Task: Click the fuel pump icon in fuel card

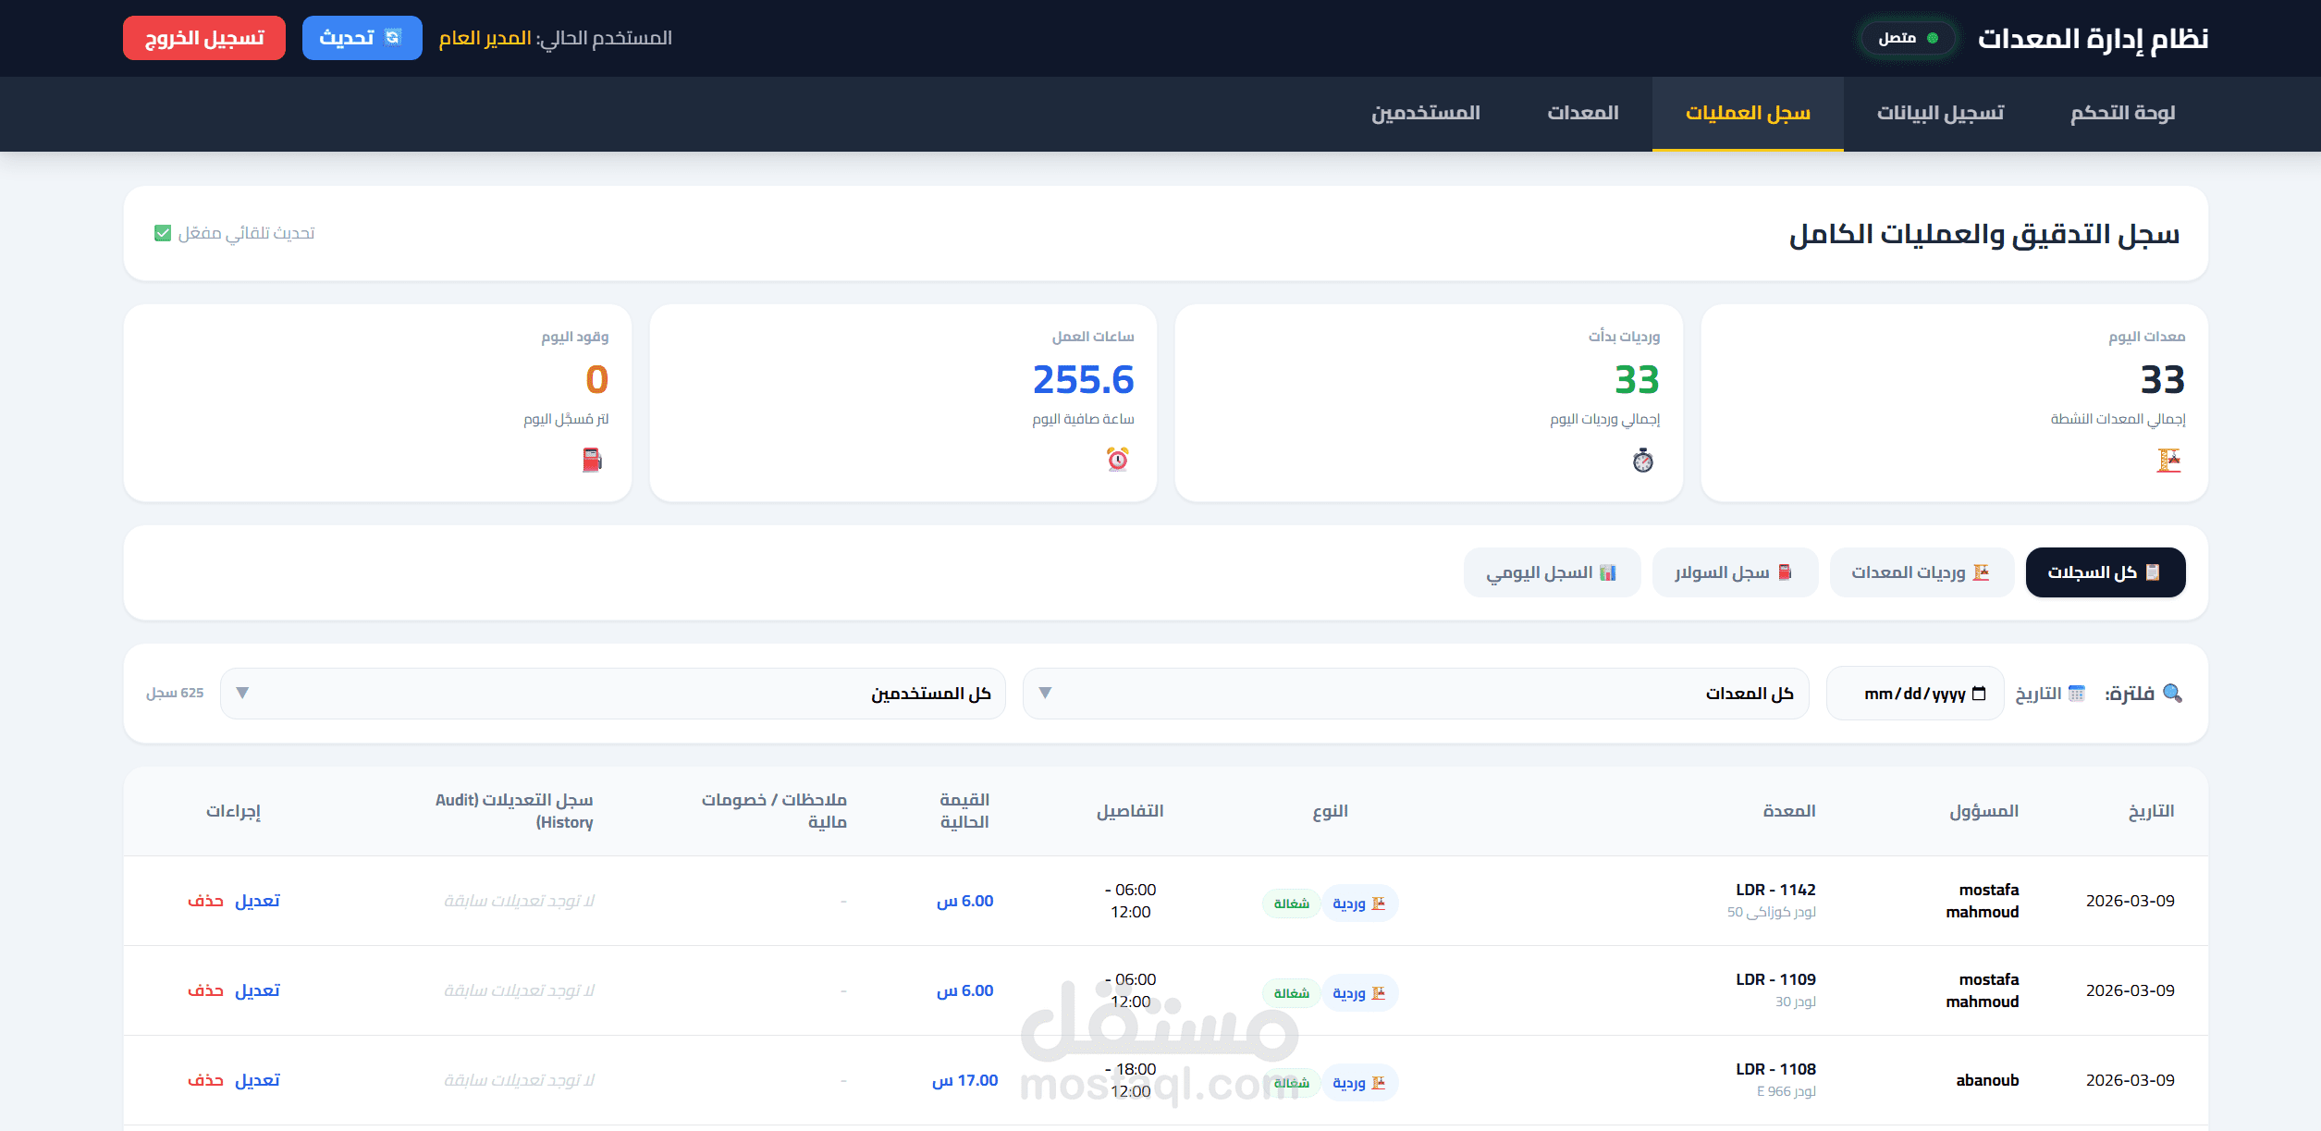Action: [x=592, y=460]
